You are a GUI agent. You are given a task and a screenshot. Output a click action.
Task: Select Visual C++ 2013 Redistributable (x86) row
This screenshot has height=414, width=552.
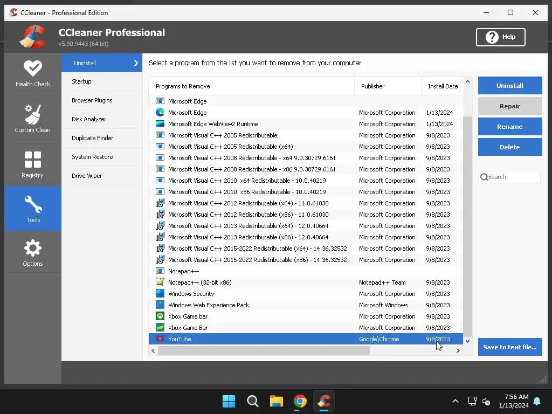click(306, 237)
